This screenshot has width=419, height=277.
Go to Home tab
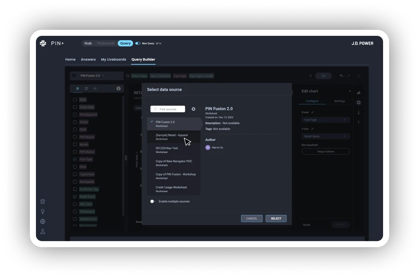(70, 60)
